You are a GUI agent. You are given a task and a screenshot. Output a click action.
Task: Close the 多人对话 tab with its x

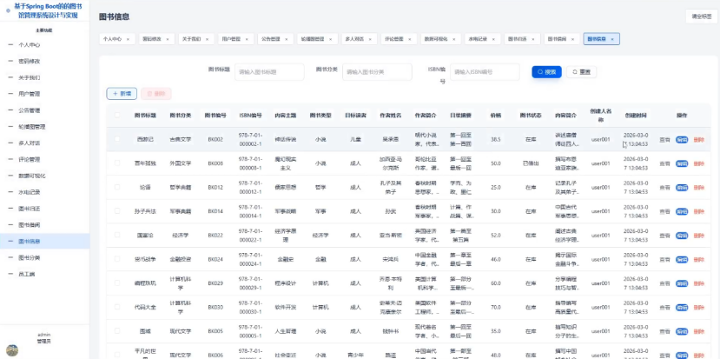pos(370,39)
